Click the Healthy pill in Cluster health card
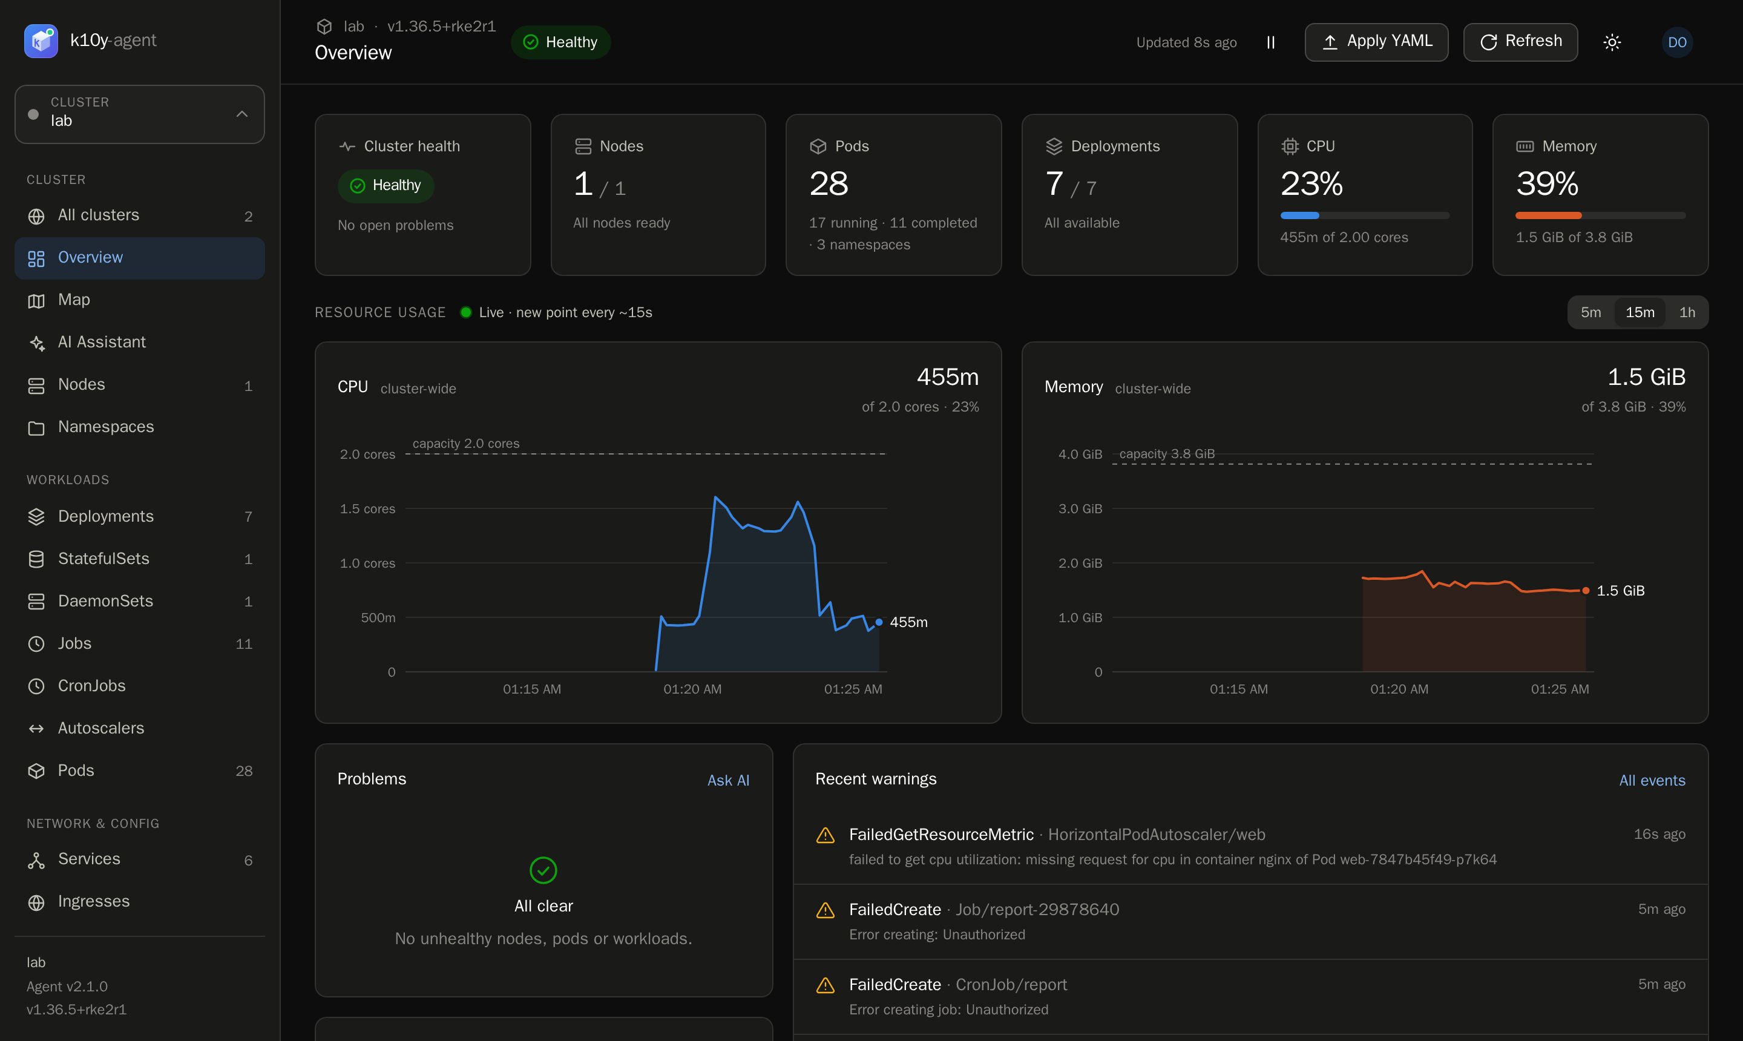Viewport: 1743px width, 1041px height. pos(386,186)
